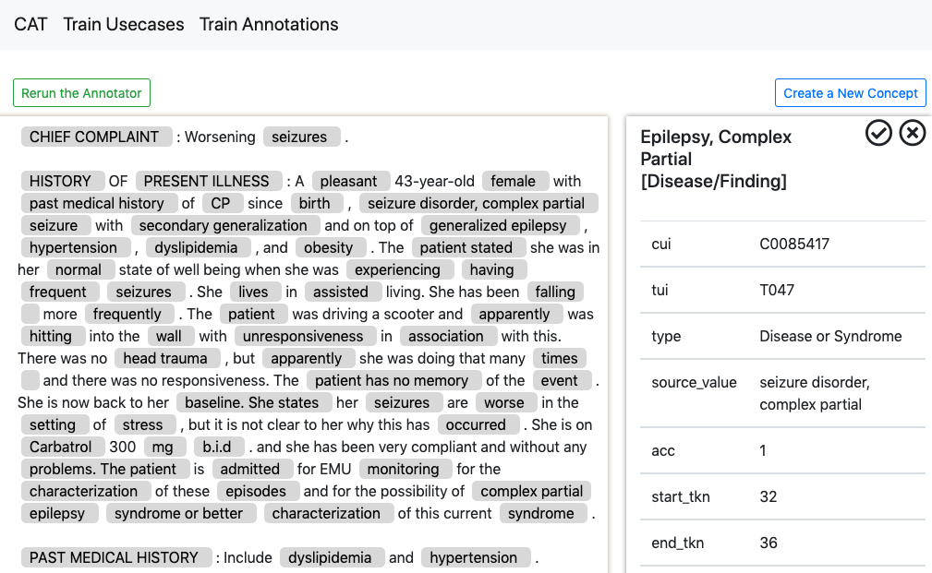The width and height of the screenshot is (932, 573).
Task: Accept the concept with the checkmark icon
Action: coord(878,133)
